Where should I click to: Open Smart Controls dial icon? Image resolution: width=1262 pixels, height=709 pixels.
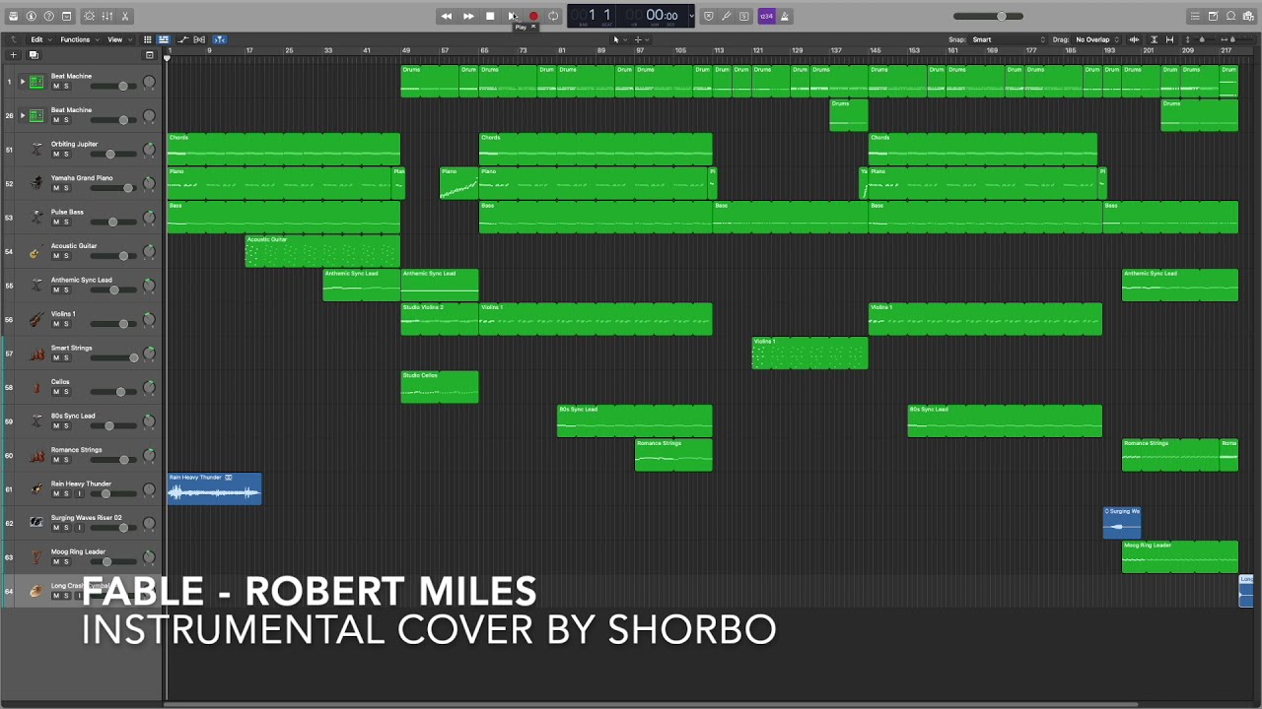tap(89, 16)
